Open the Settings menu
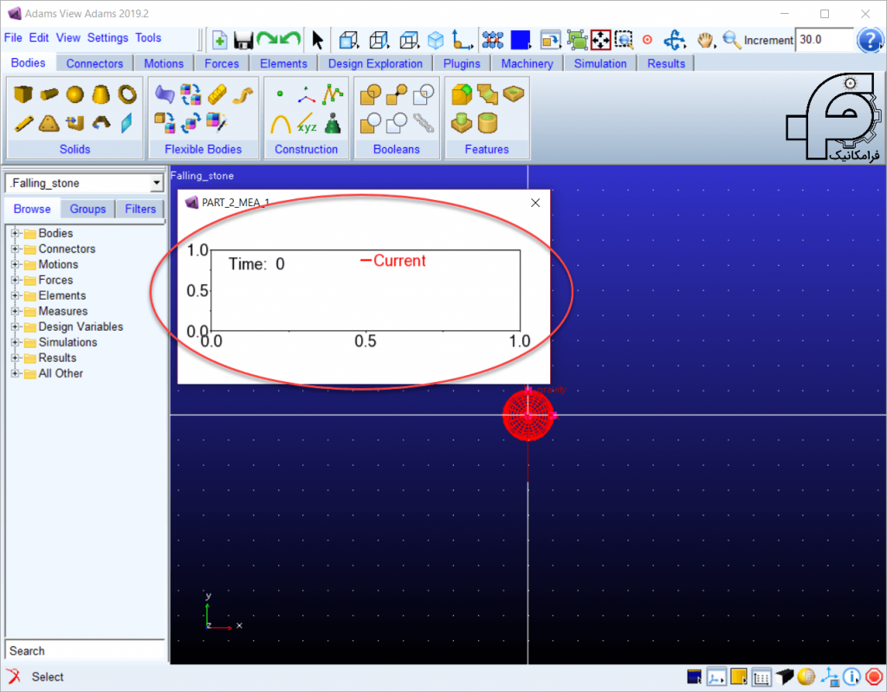The height and width of the screenshot is (692, 887). pos(107,38)
